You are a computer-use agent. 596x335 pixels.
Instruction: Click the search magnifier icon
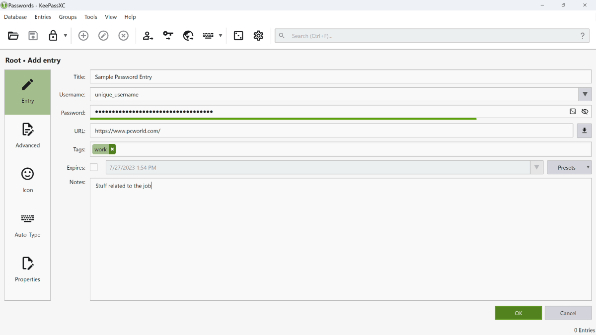tap(282, 36)
